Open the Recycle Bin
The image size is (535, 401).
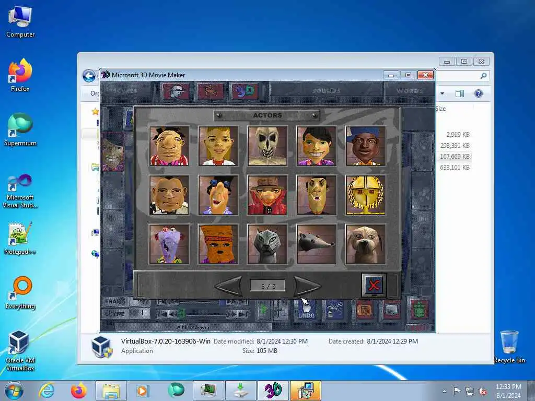(x=509, y=347)
